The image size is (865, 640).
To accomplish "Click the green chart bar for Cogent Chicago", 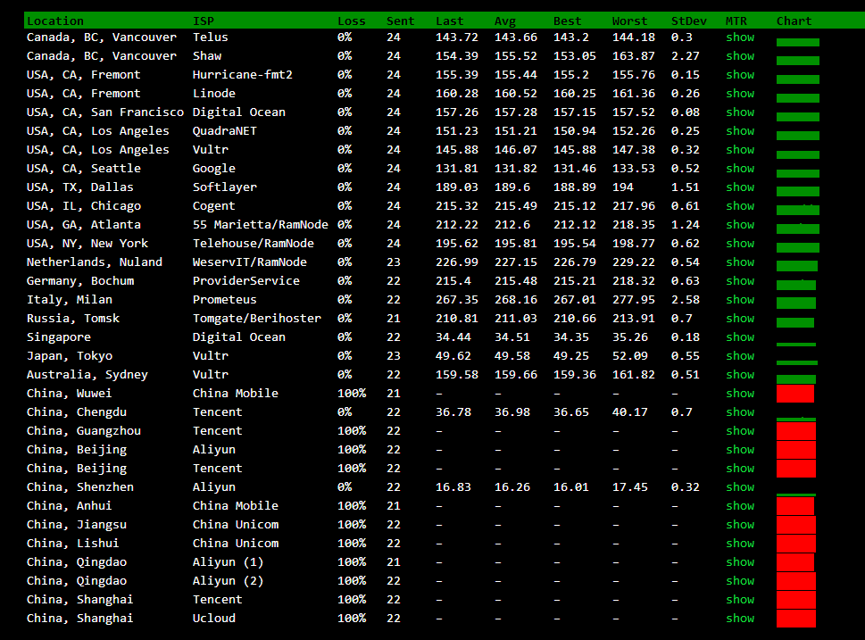I will tap(797, 210).
